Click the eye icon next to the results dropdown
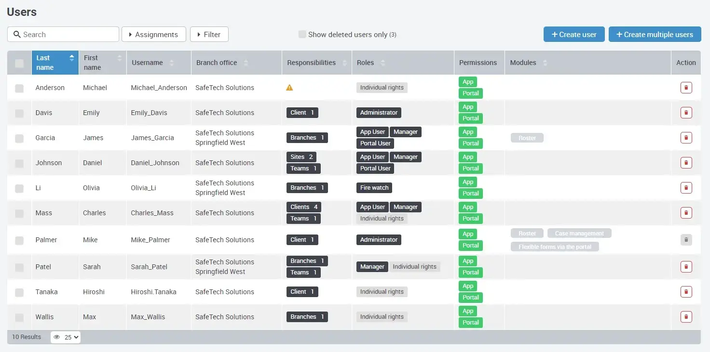Viewport: 710px width, 352px height. point(56,337)
